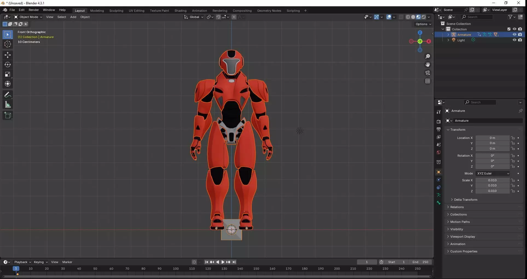Select the Add Cube tool
527x279 pixels.
pyautogui.click(x=8, y=115)
